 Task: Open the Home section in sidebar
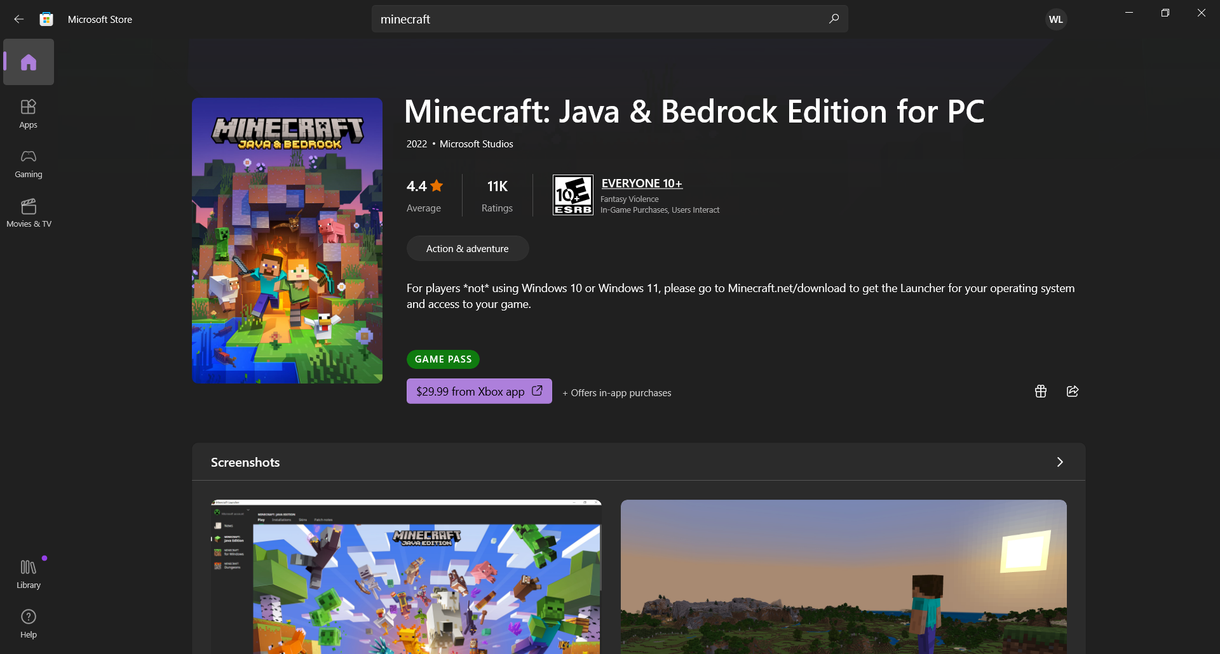pyautogui.click(x=29, y=62)
